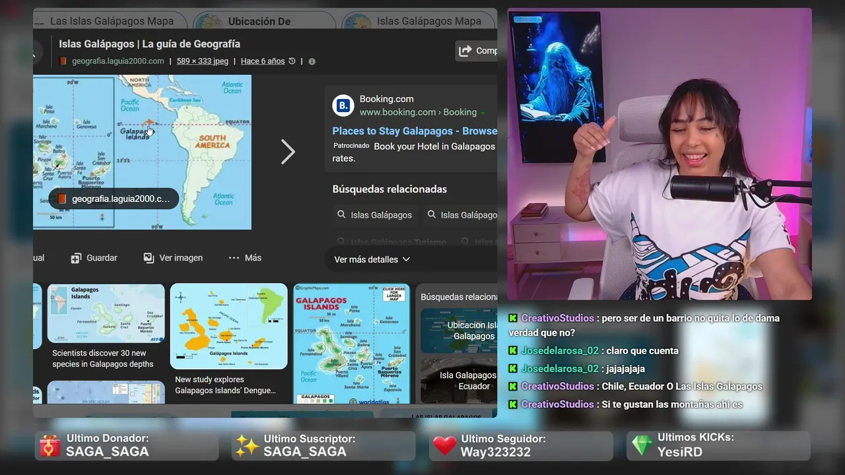The height and width of the screenshot is (475, 845).
Task: Click the green gem icon beside Ultimos KICKs
Action: tap(642, 445)
